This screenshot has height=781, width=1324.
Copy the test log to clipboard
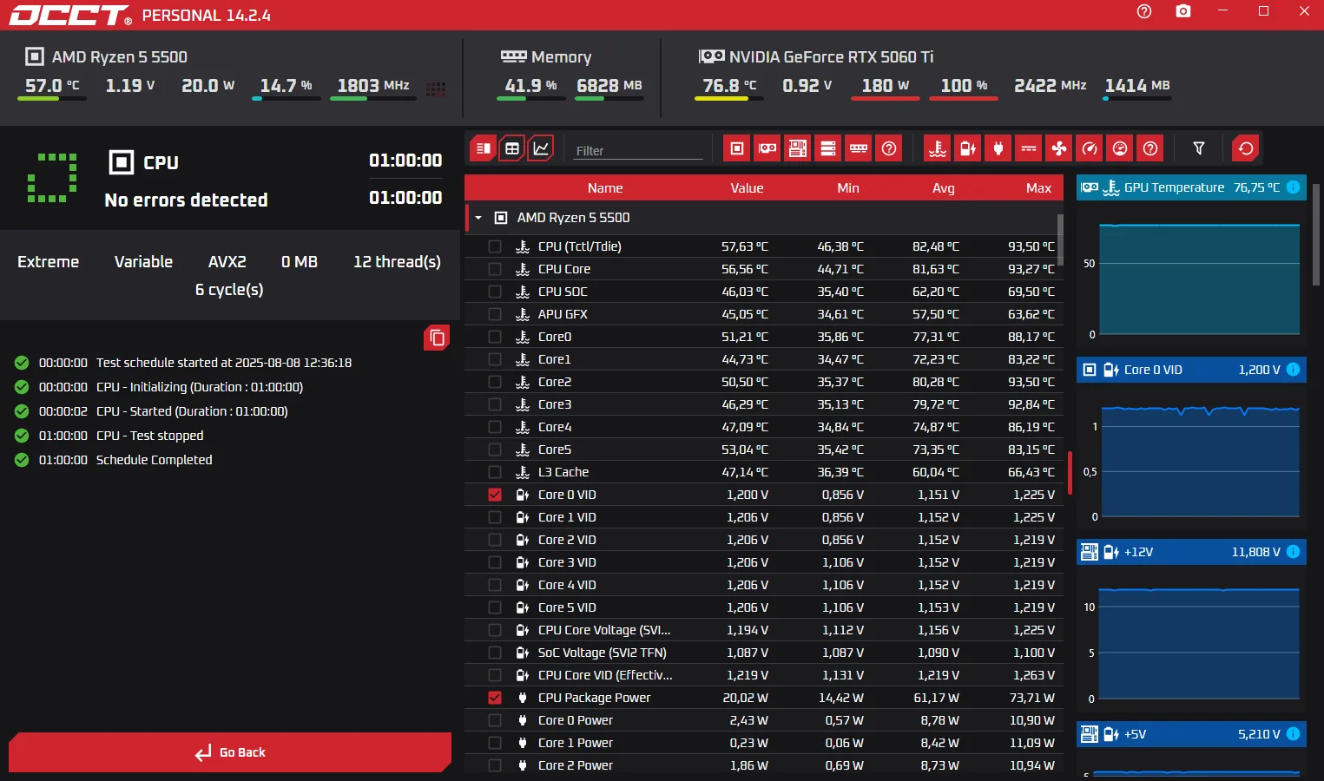pos(437,338)
